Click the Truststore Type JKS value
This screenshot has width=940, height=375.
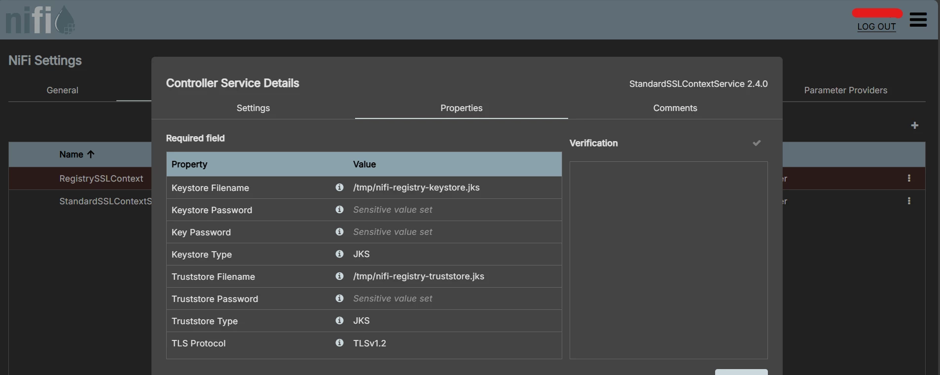[362, 321]
